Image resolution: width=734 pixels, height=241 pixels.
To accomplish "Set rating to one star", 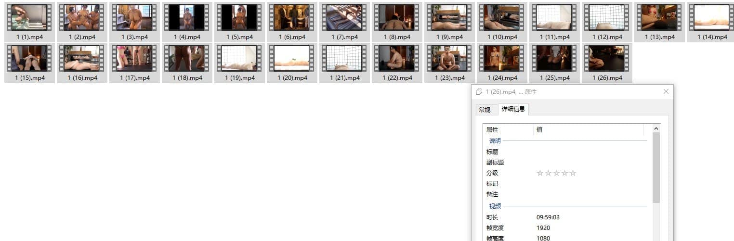I will 540,173.
